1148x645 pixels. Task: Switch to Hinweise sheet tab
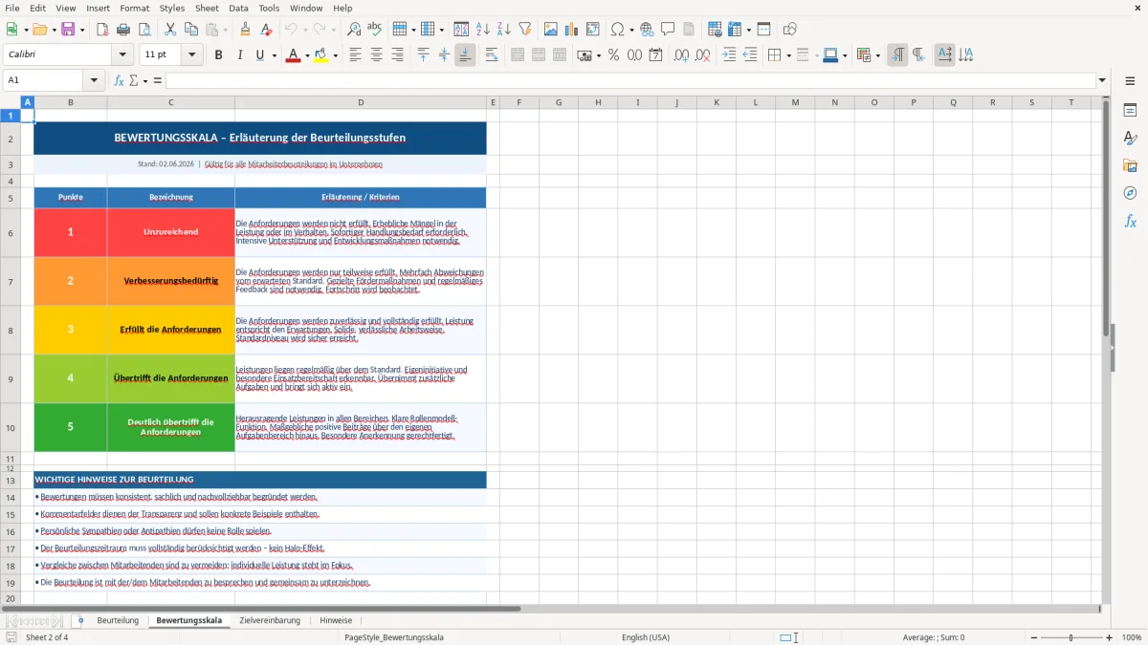click(x=336, y=621)
